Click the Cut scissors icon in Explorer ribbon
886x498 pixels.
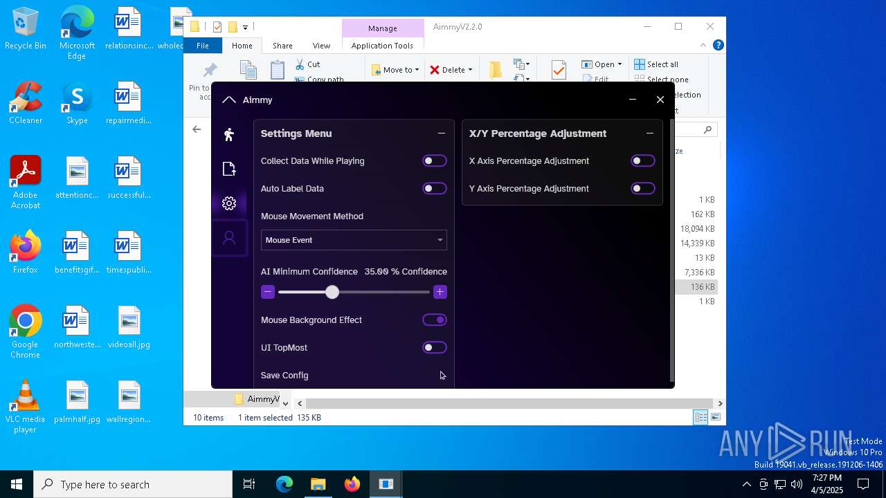300,64
